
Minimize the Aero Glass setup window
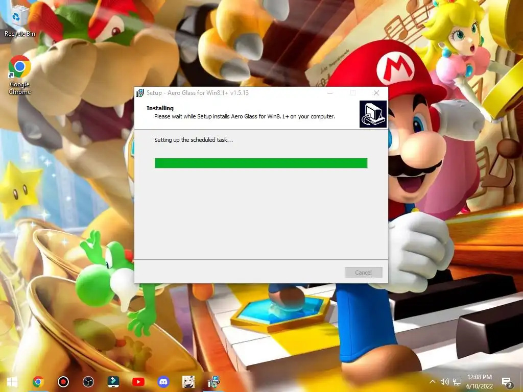pos(330,93)
